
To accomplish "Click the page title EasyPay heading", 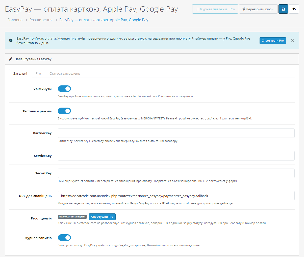I will click(x=91, y=9).
